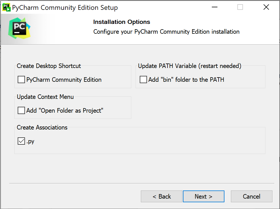Click the Configure your PyCharm installation subtitle
Image resolution: width=280 pixels, height=209 pixels.
point(166,32)
